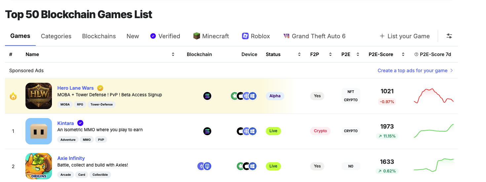
Task: Switch to the Categories tab
Action: point(56,36)
